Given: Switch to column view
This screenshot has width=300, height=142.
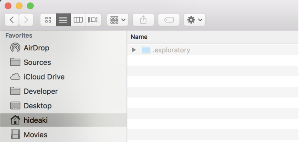Looking at the screenshot, I should coord(78,20).
